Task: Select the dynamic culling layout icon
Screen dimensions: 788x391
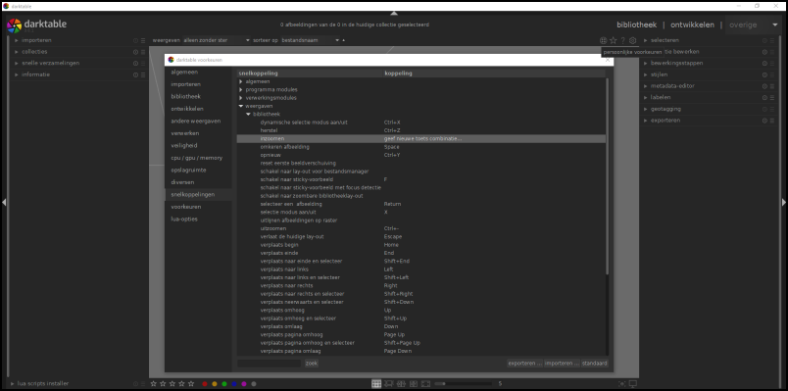Action: [413, 384]
